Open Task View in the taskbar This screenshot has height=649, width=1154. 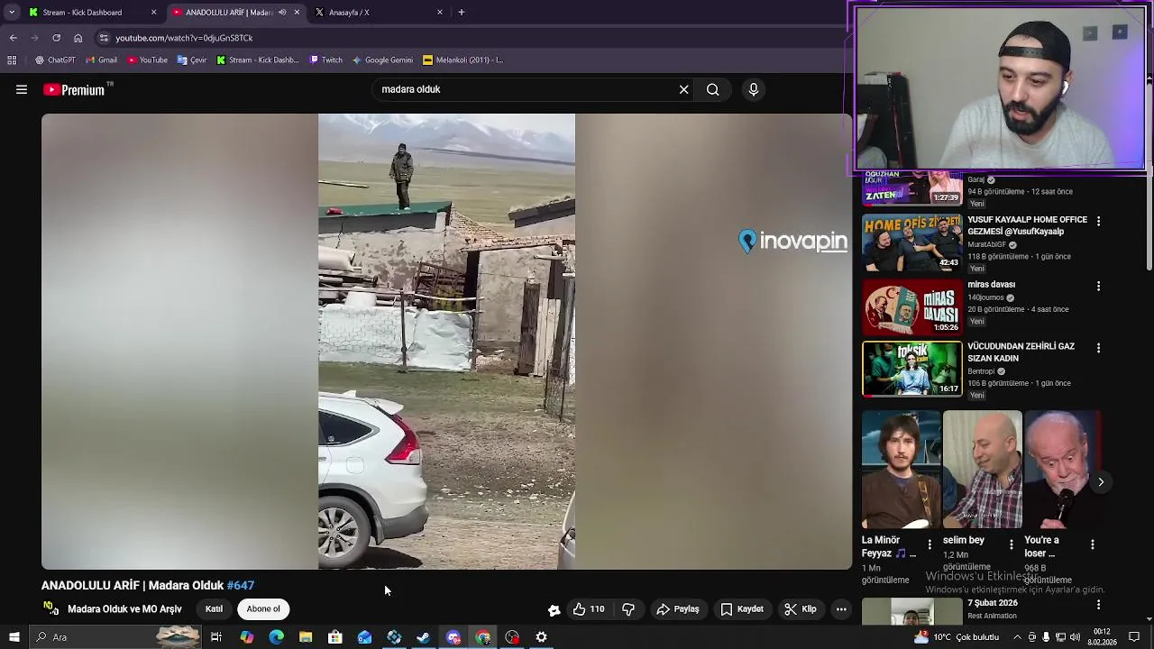click(216, 637)
